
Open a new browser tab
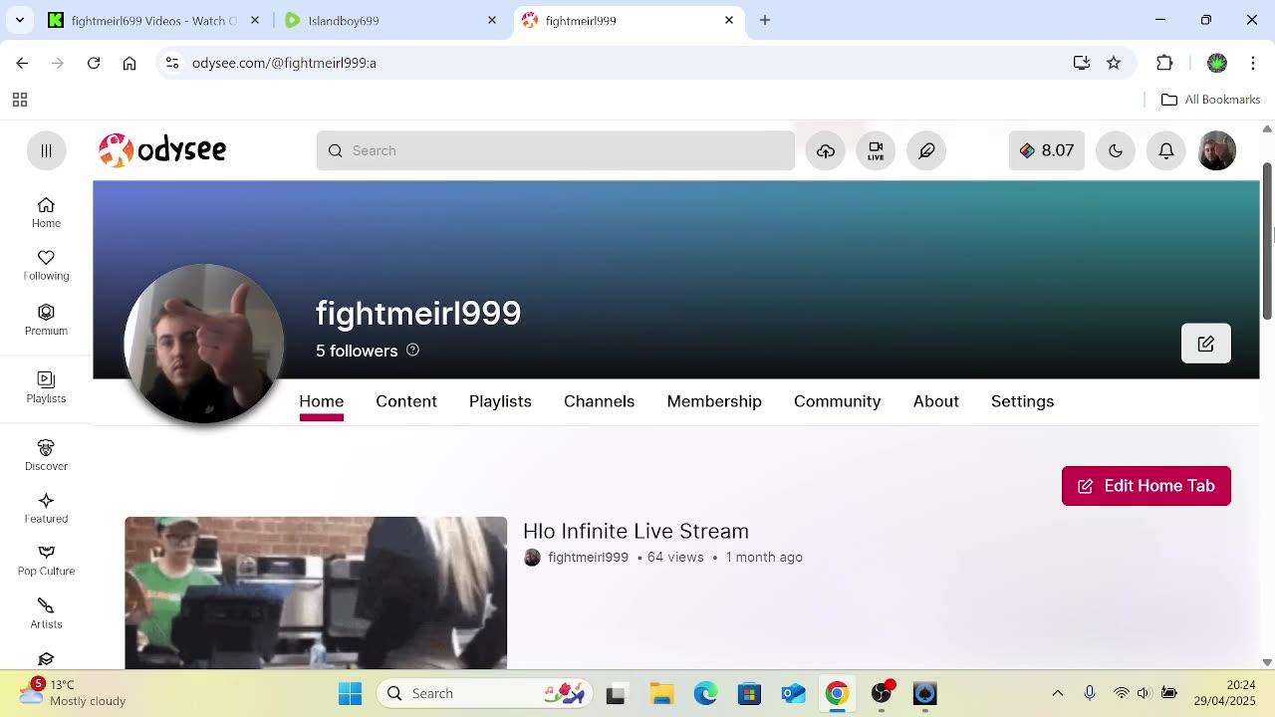click(x=765, y=20)
